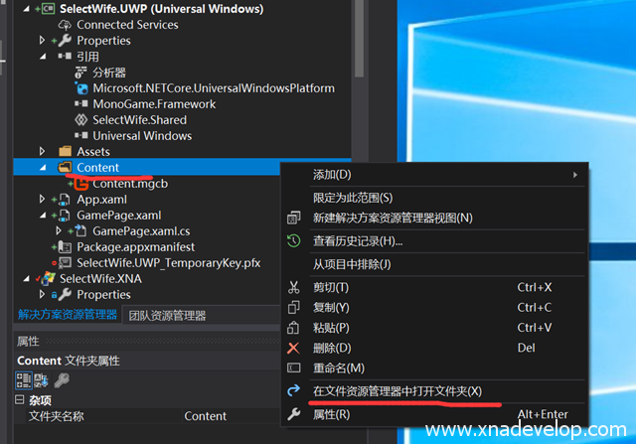The width and height of the screenshot is (636, 444).
Task: Switch to the 团队资源管理器 tab
Action: (x=167, y=316)
